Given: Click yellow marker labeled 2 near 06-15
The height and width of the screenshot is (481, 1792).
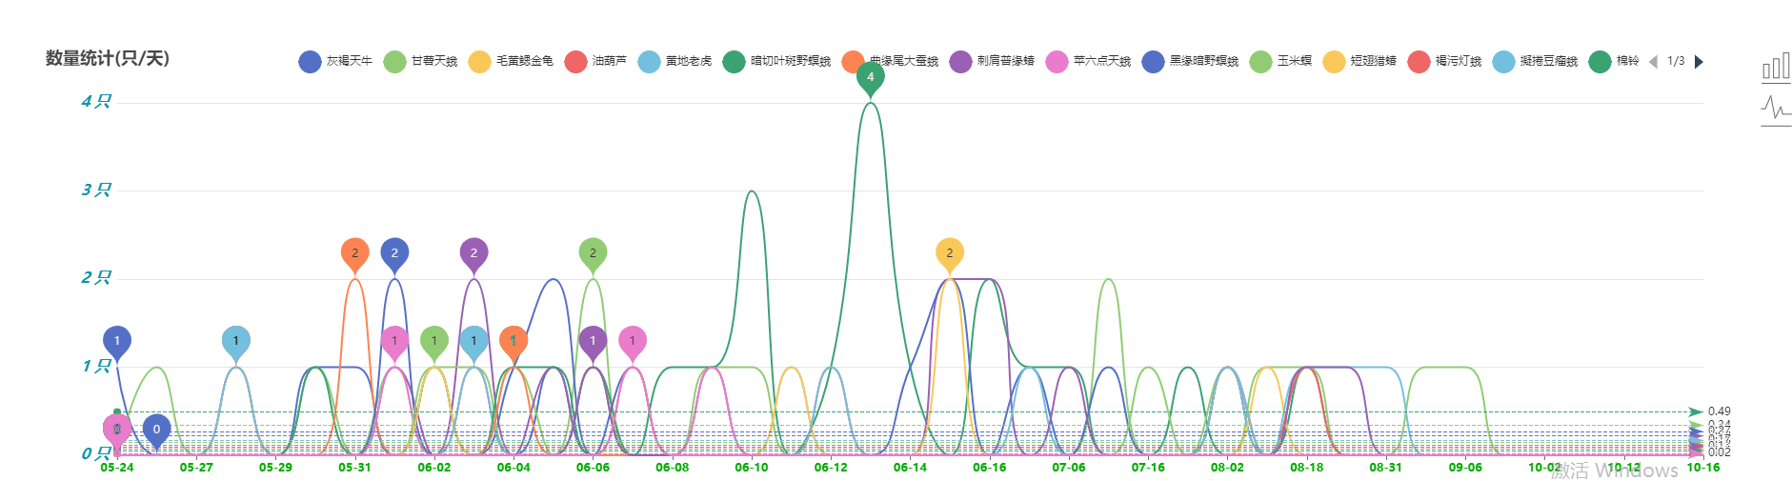Looking at the screenshot, I should click(x=949, y=253).
